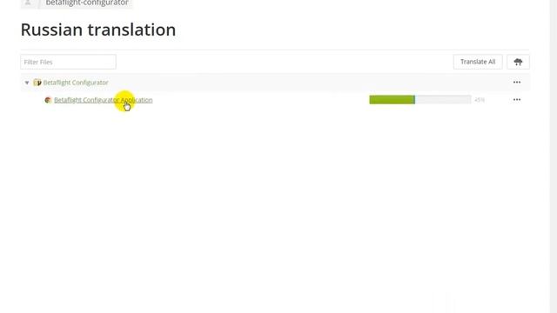Click the cloud download/upload icon button
This screenshot has height=313, width=557.
(x=518, y=62)
